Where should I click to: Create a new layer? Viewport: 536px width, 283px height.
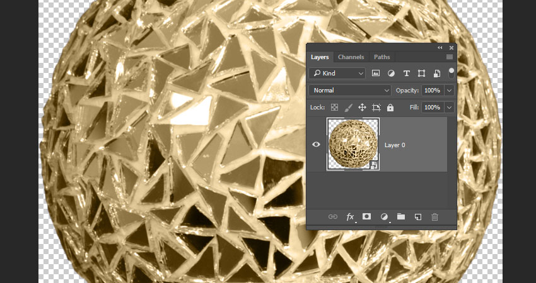click(417, 217)
